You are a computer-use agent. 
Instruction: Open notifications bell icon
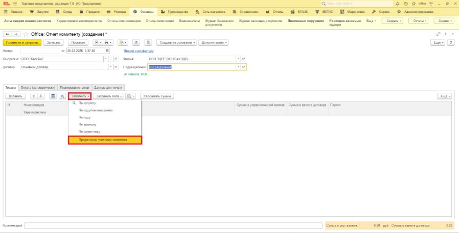tap(398, 4)
